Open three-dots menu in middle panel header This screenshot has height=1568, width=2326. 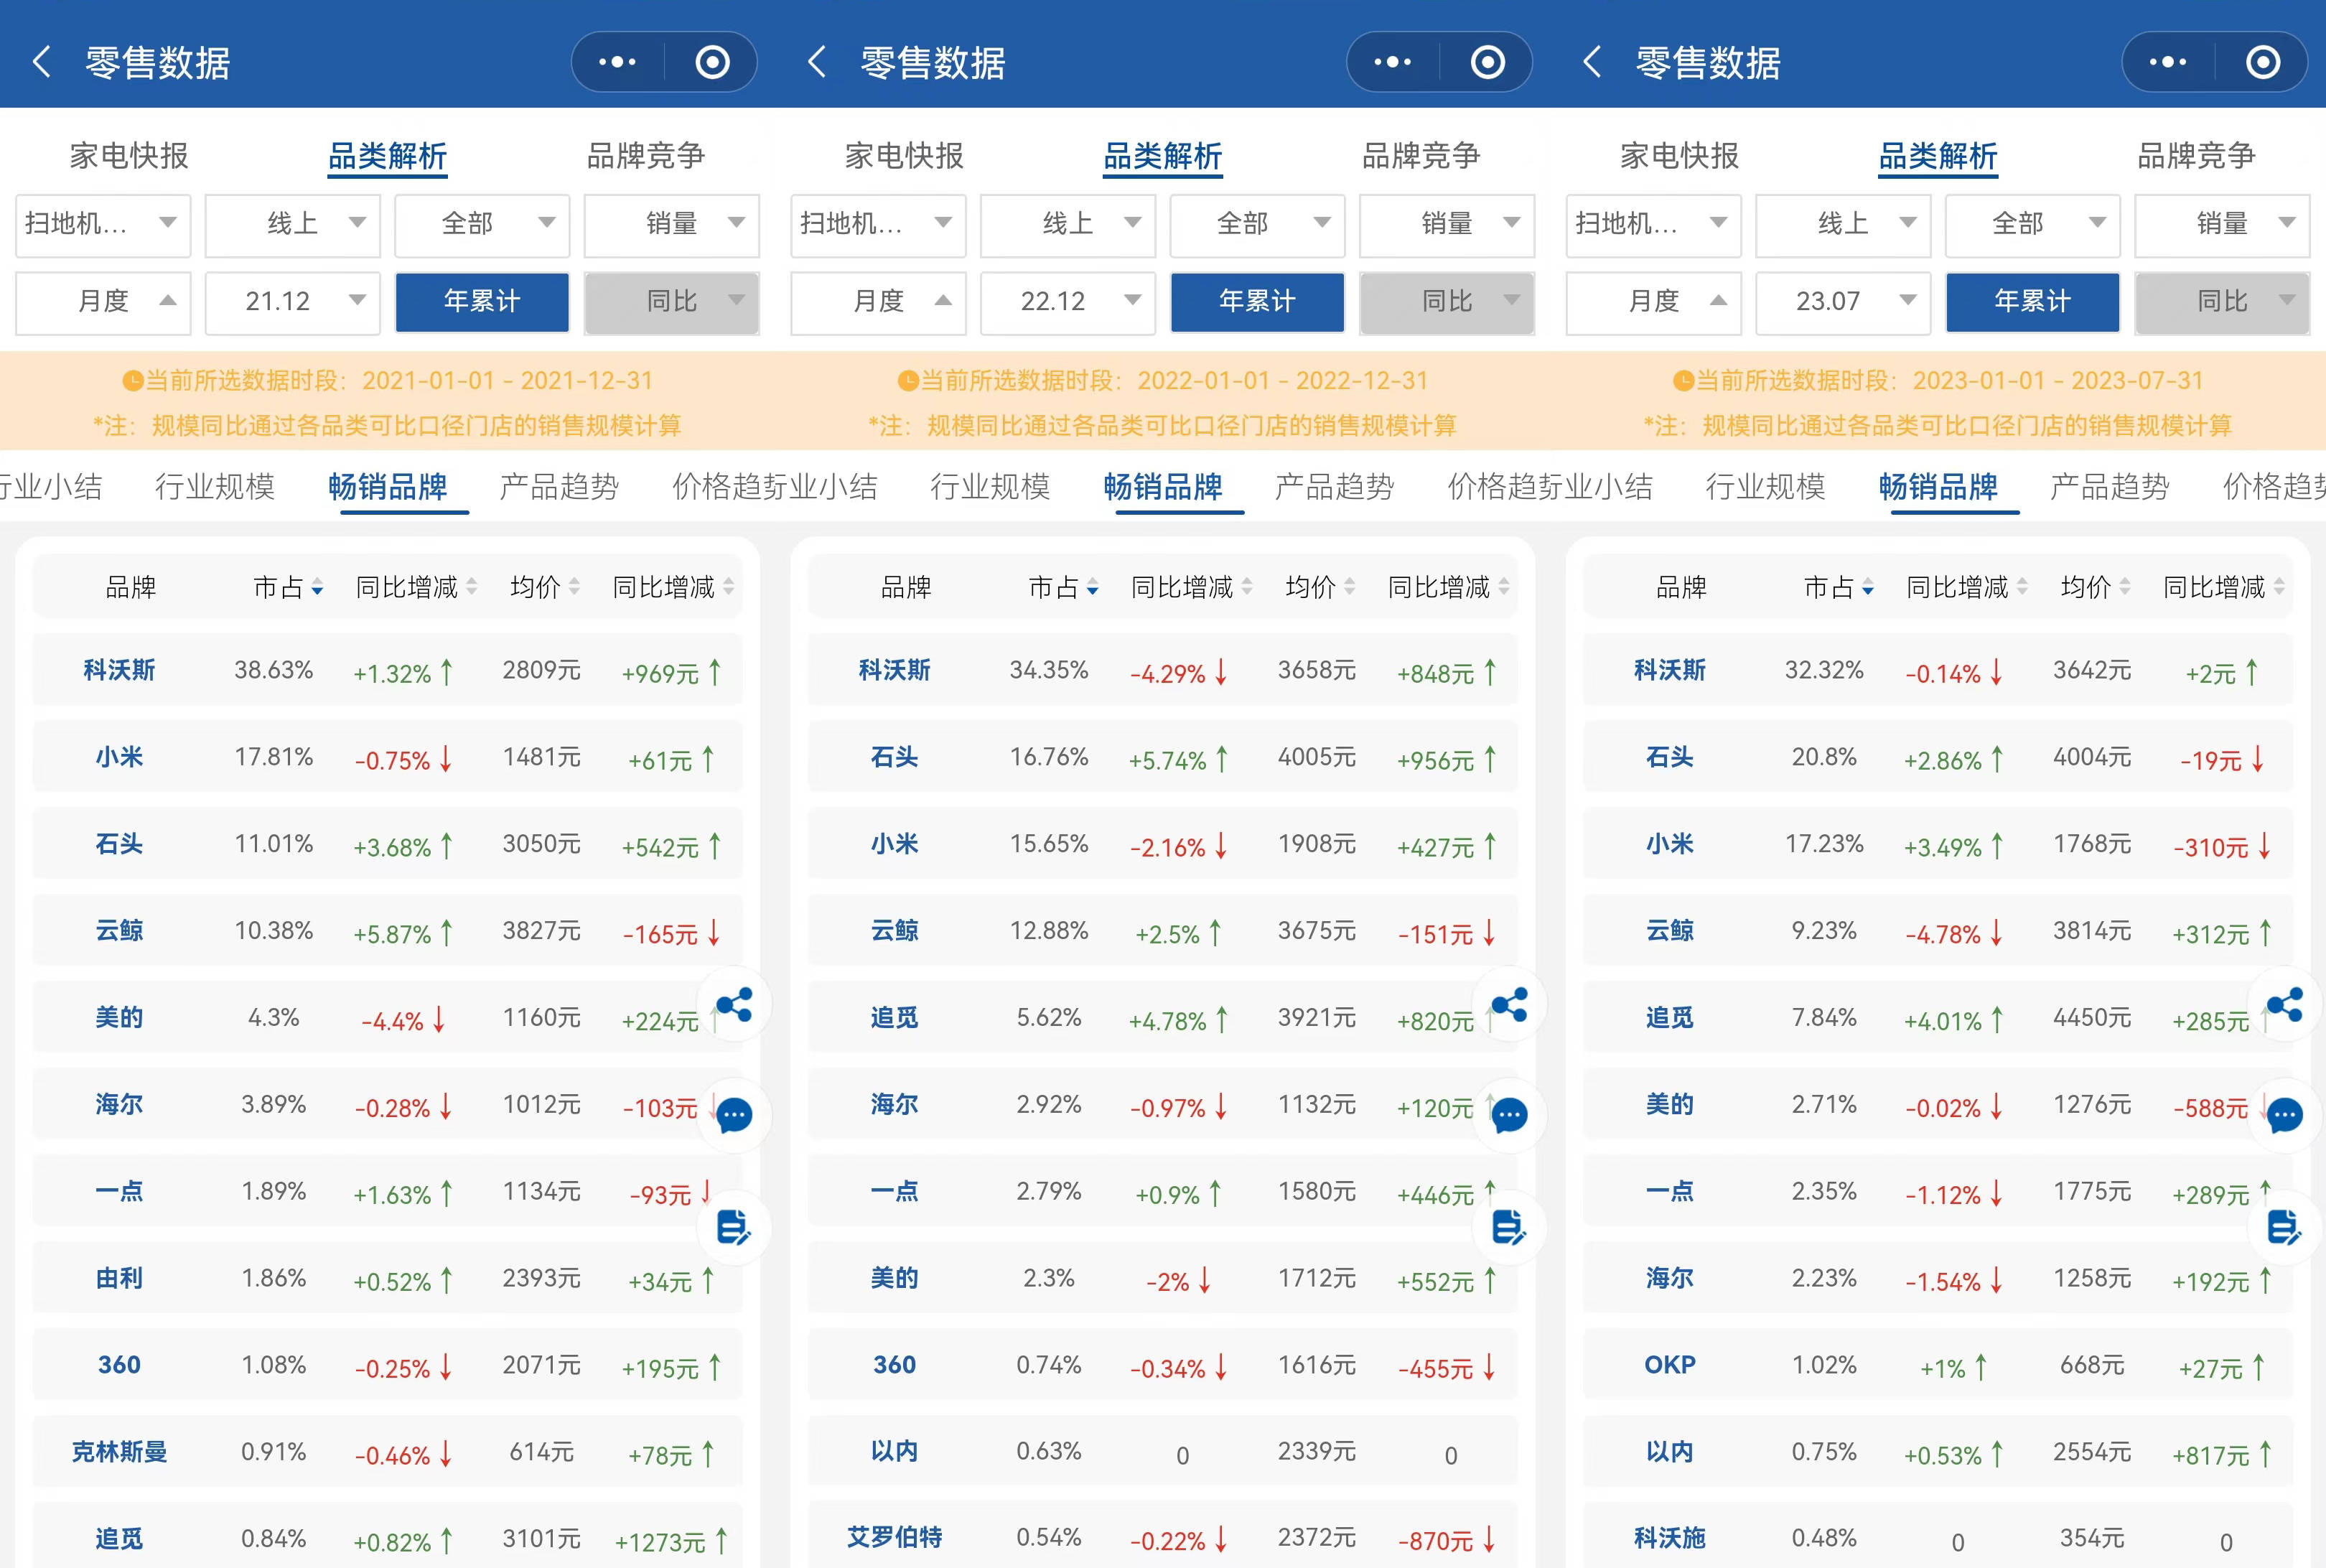(x=1392, y=62)
